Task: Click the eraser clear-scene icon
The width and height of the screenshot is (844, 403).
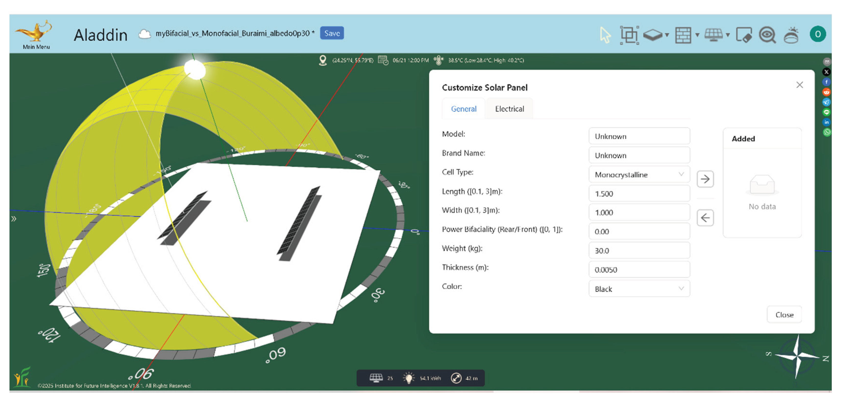Action: tap(743, 35)
